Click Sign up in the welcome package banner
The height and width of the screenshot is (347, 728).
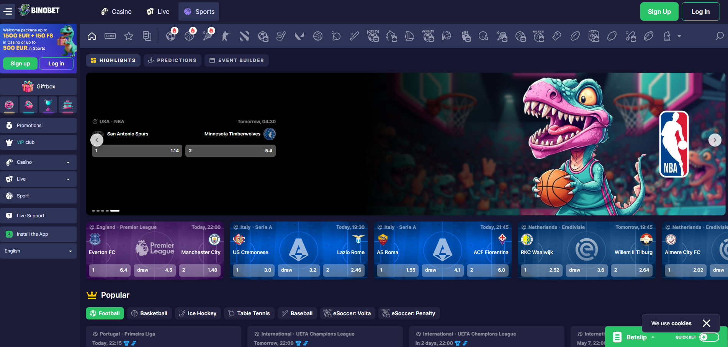(20, 64)
